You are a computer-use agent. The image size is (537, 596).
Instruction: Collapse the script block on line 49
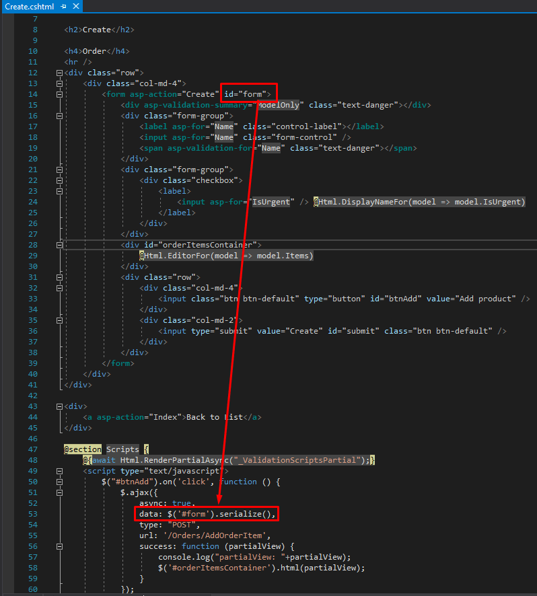pos(59,472)
